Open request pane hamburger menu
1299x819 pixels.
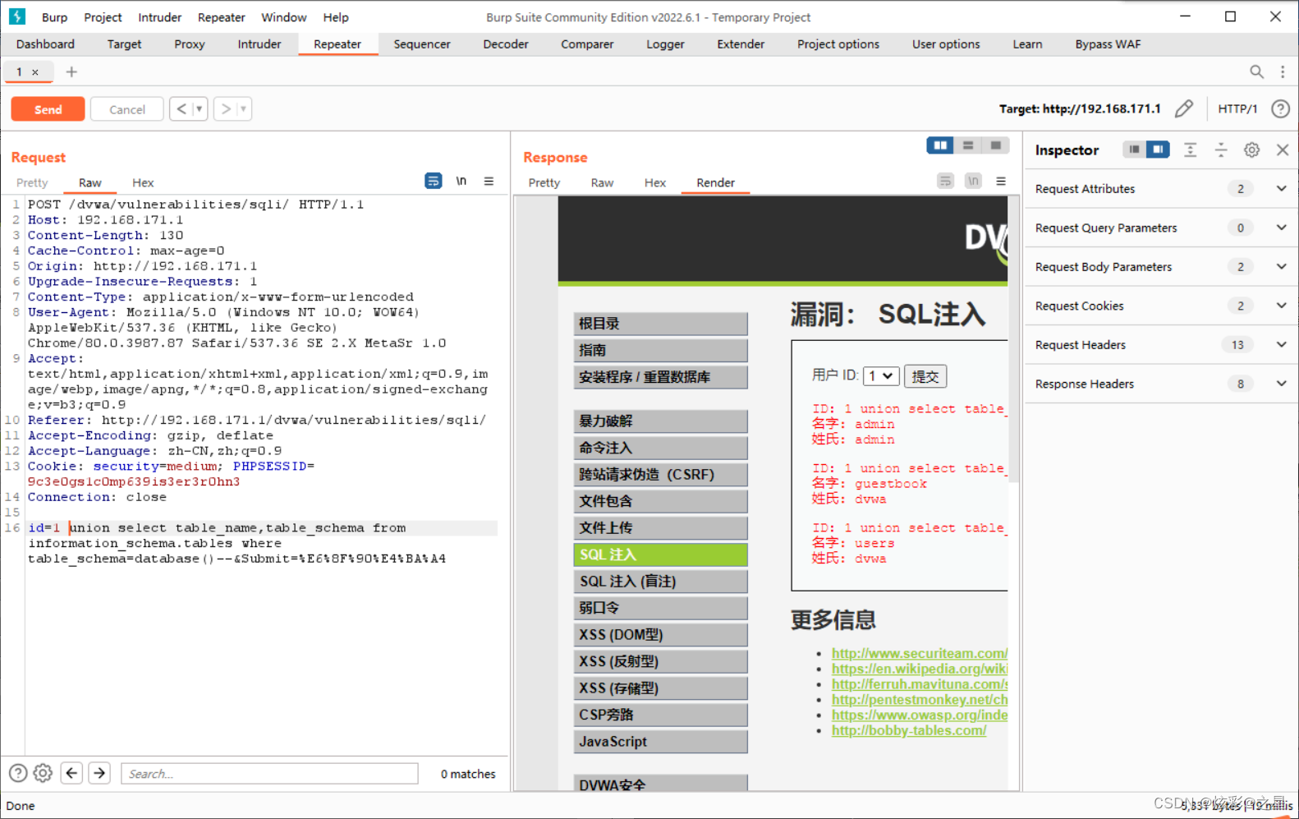click(x=489, y=181)
